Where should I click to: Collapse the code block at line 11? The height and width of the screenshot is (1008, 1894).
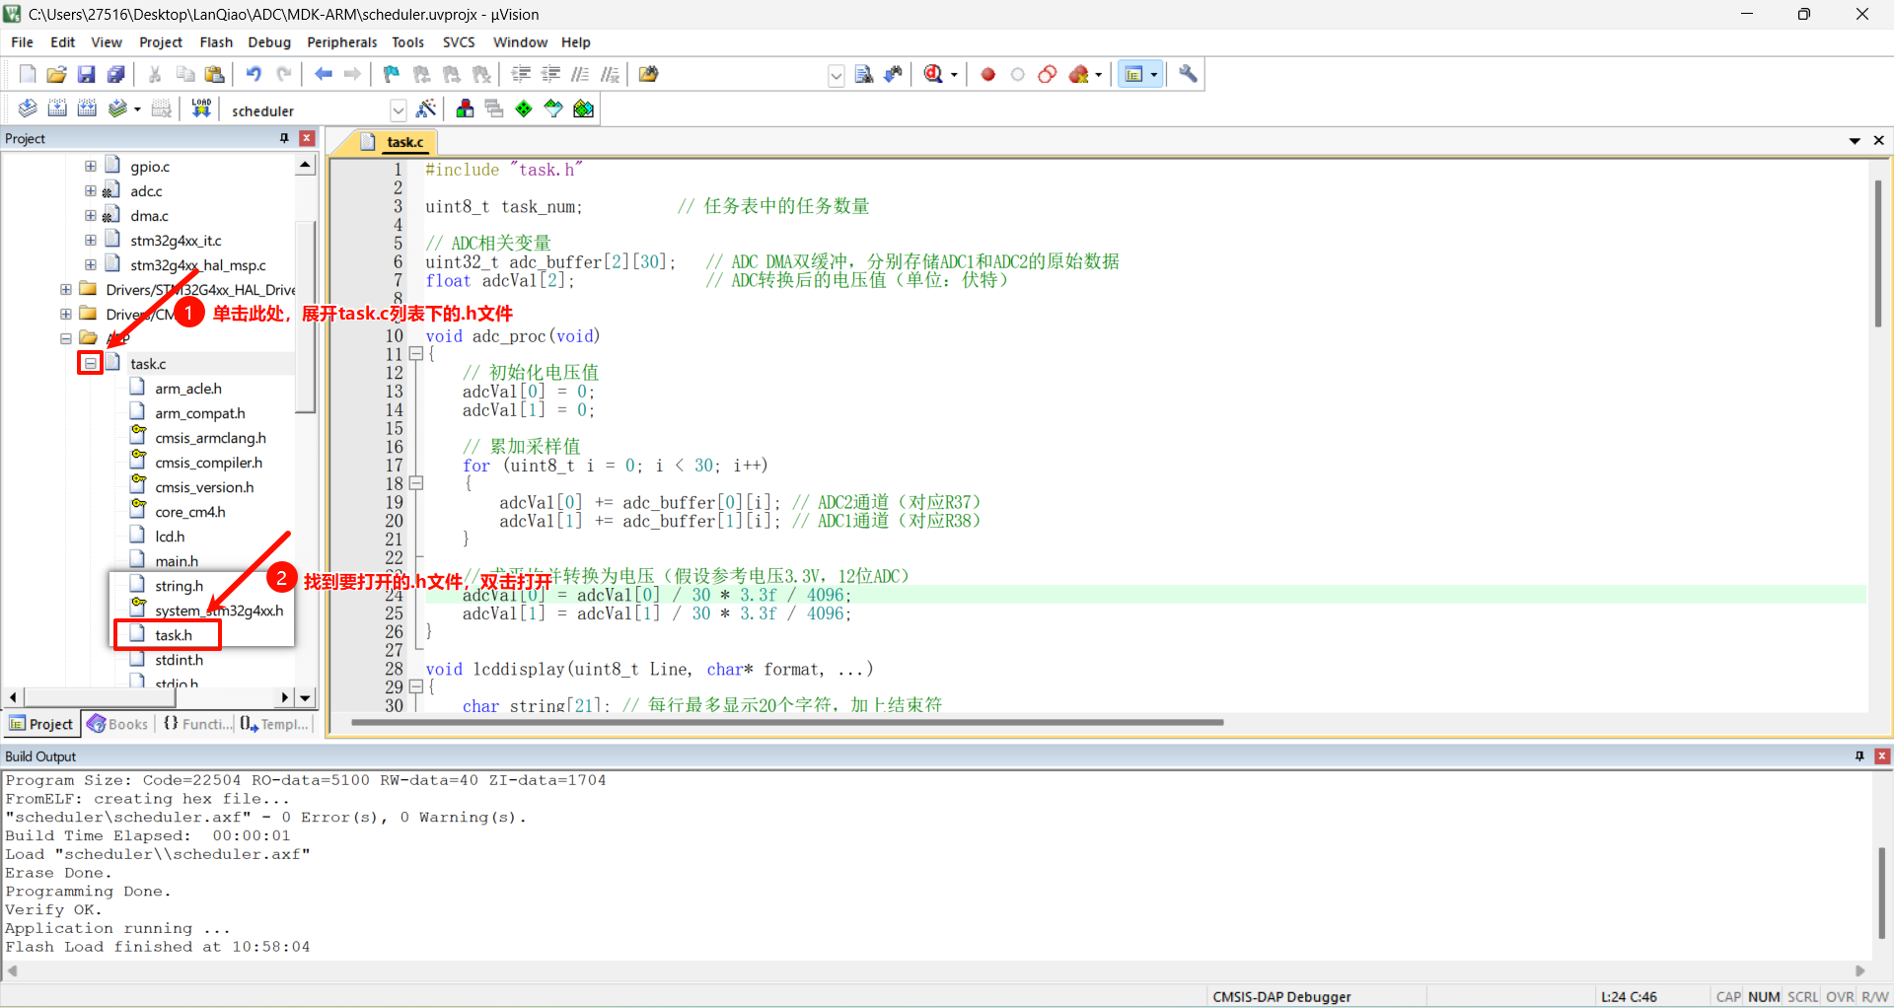pos(416,354)
